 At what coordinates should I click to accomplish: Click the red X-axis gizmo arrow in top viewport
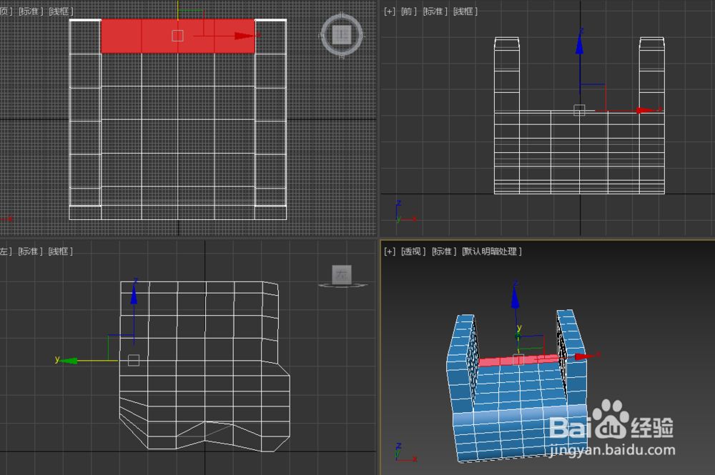(243, 34)
